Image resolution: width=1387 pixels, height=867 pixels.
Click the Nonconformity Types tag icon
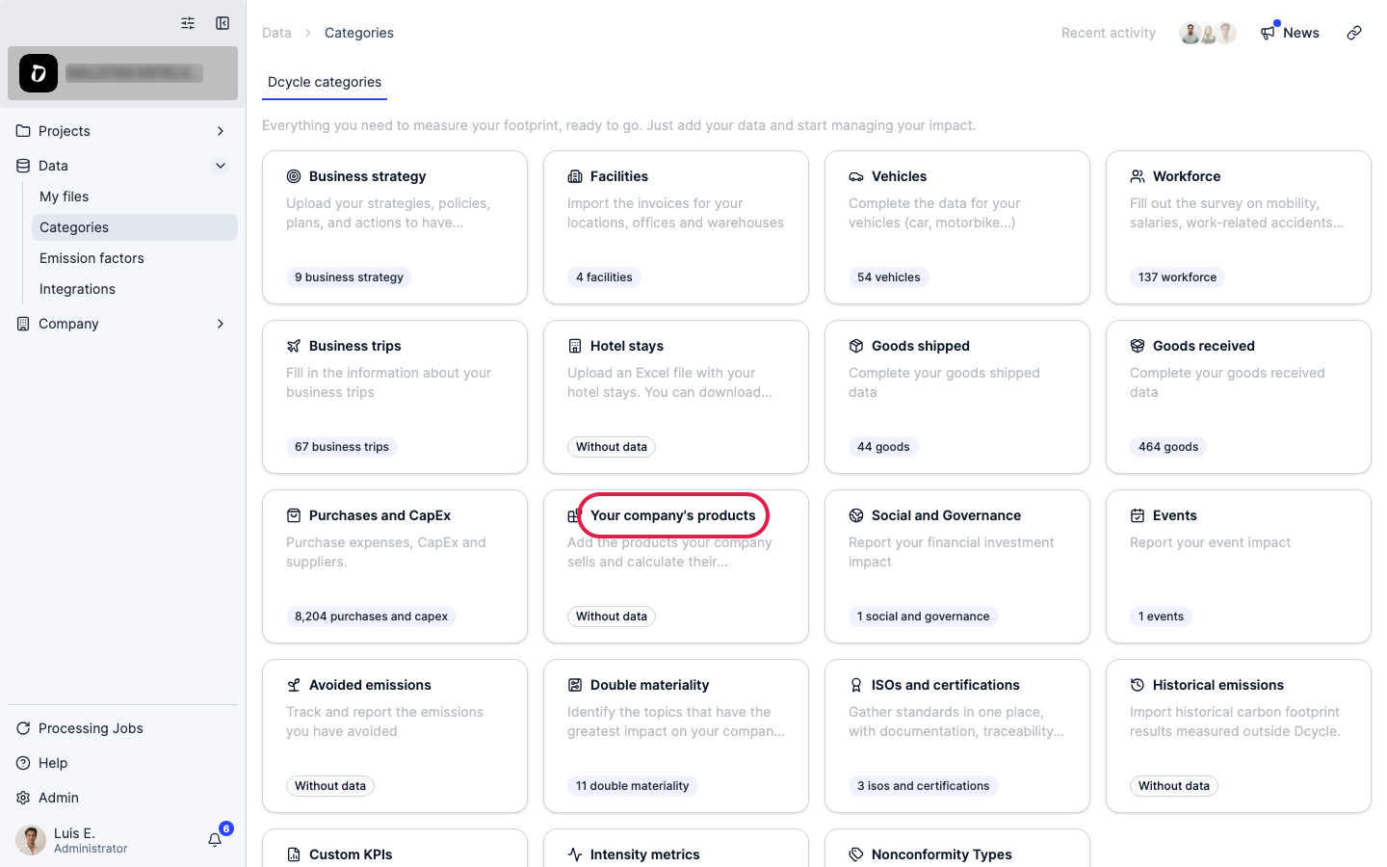pos(856,854)
